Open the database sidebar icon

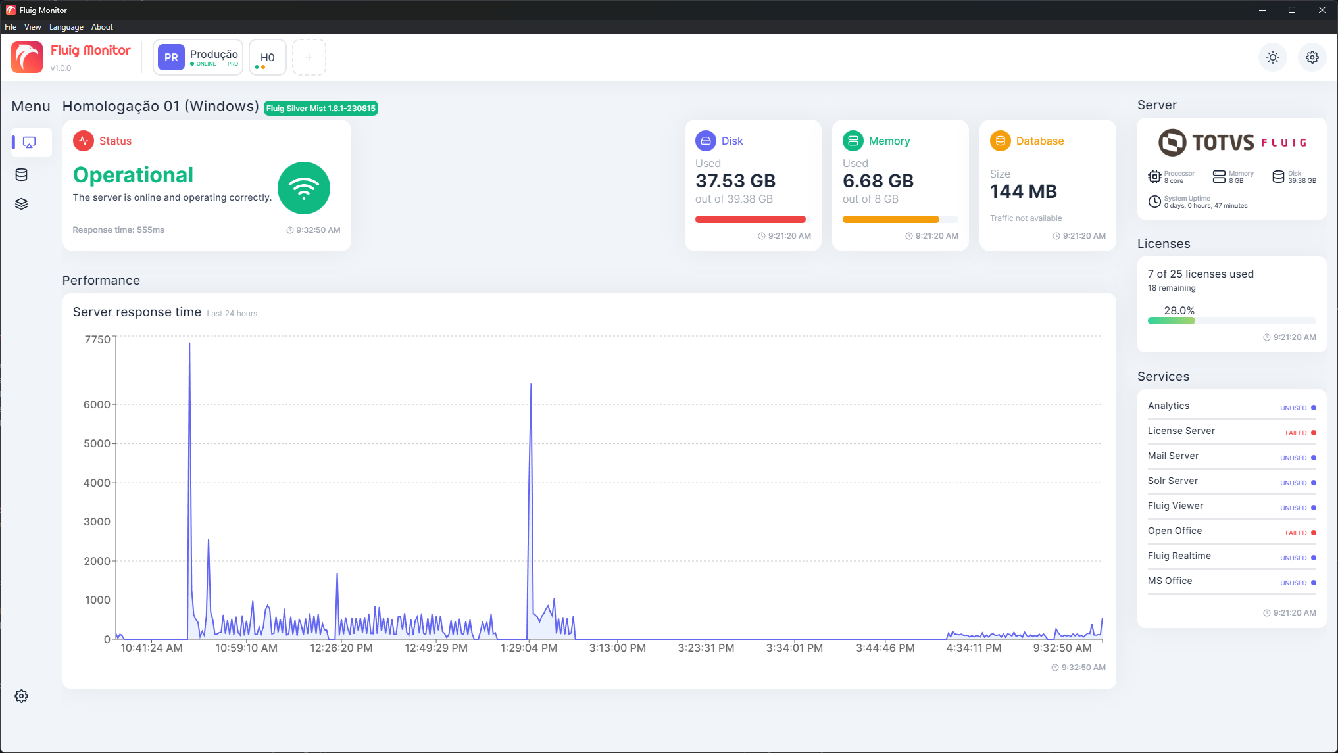22,174
